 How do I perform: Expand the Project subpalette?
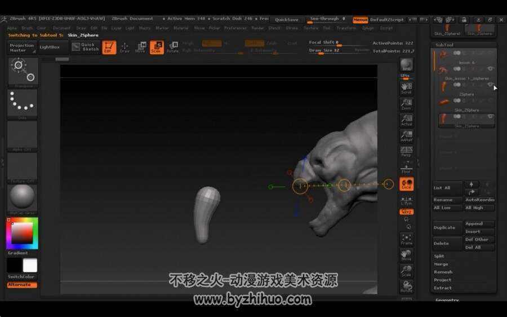click(442, 280)
